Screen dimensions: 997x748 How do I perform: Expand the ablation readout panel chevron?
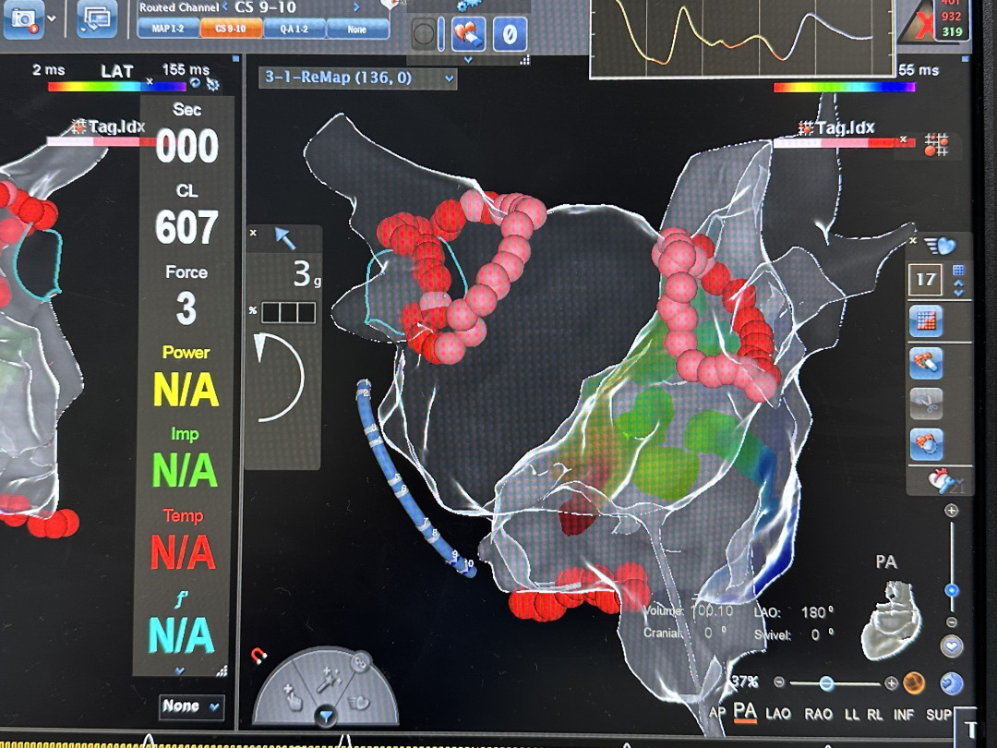180,671
